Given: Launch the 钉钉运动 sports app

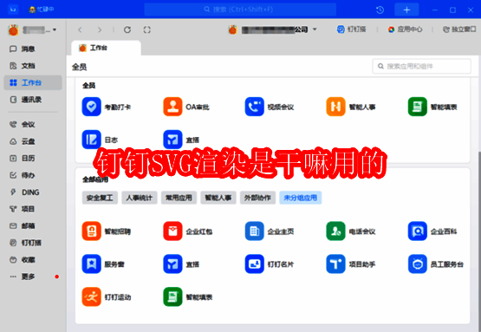Looking at the screenshot, I should tap(107, 296).
